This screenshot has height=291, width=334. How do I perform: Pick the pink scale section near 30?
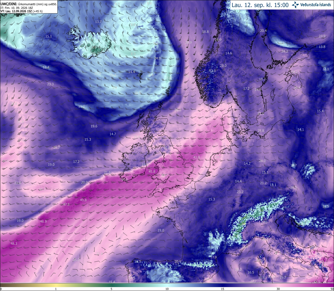tap(278, 285)
